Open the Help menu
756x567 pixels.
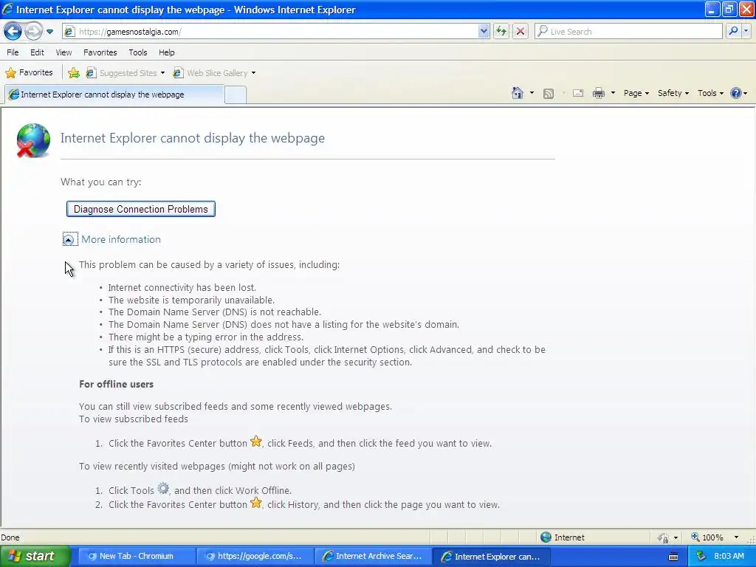tap(167, 52)
